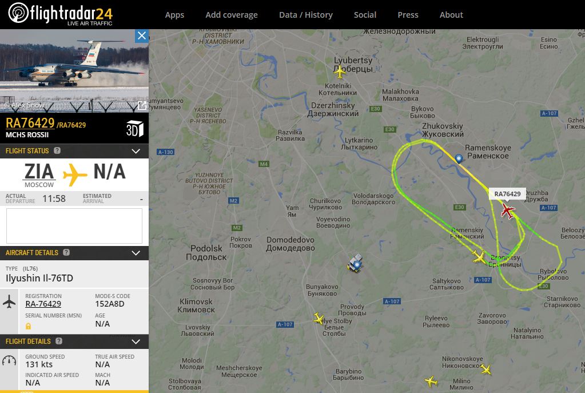Close the flight info panel

(x=142, y=36)
